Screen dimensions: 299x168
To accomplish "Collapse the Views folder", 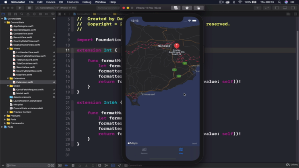I will point(8,49).
